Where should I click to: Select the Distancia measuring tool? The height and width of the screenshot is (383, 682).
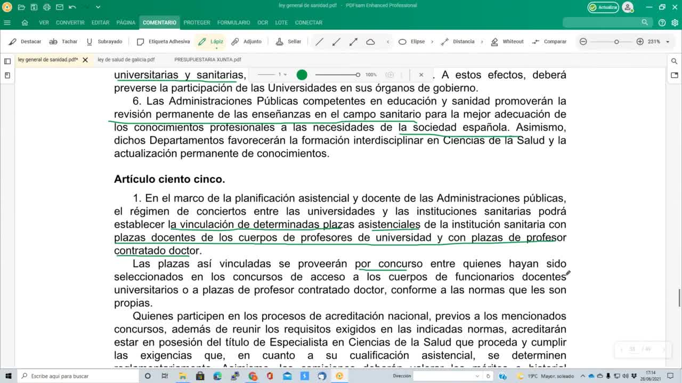(x=458, y=41)
